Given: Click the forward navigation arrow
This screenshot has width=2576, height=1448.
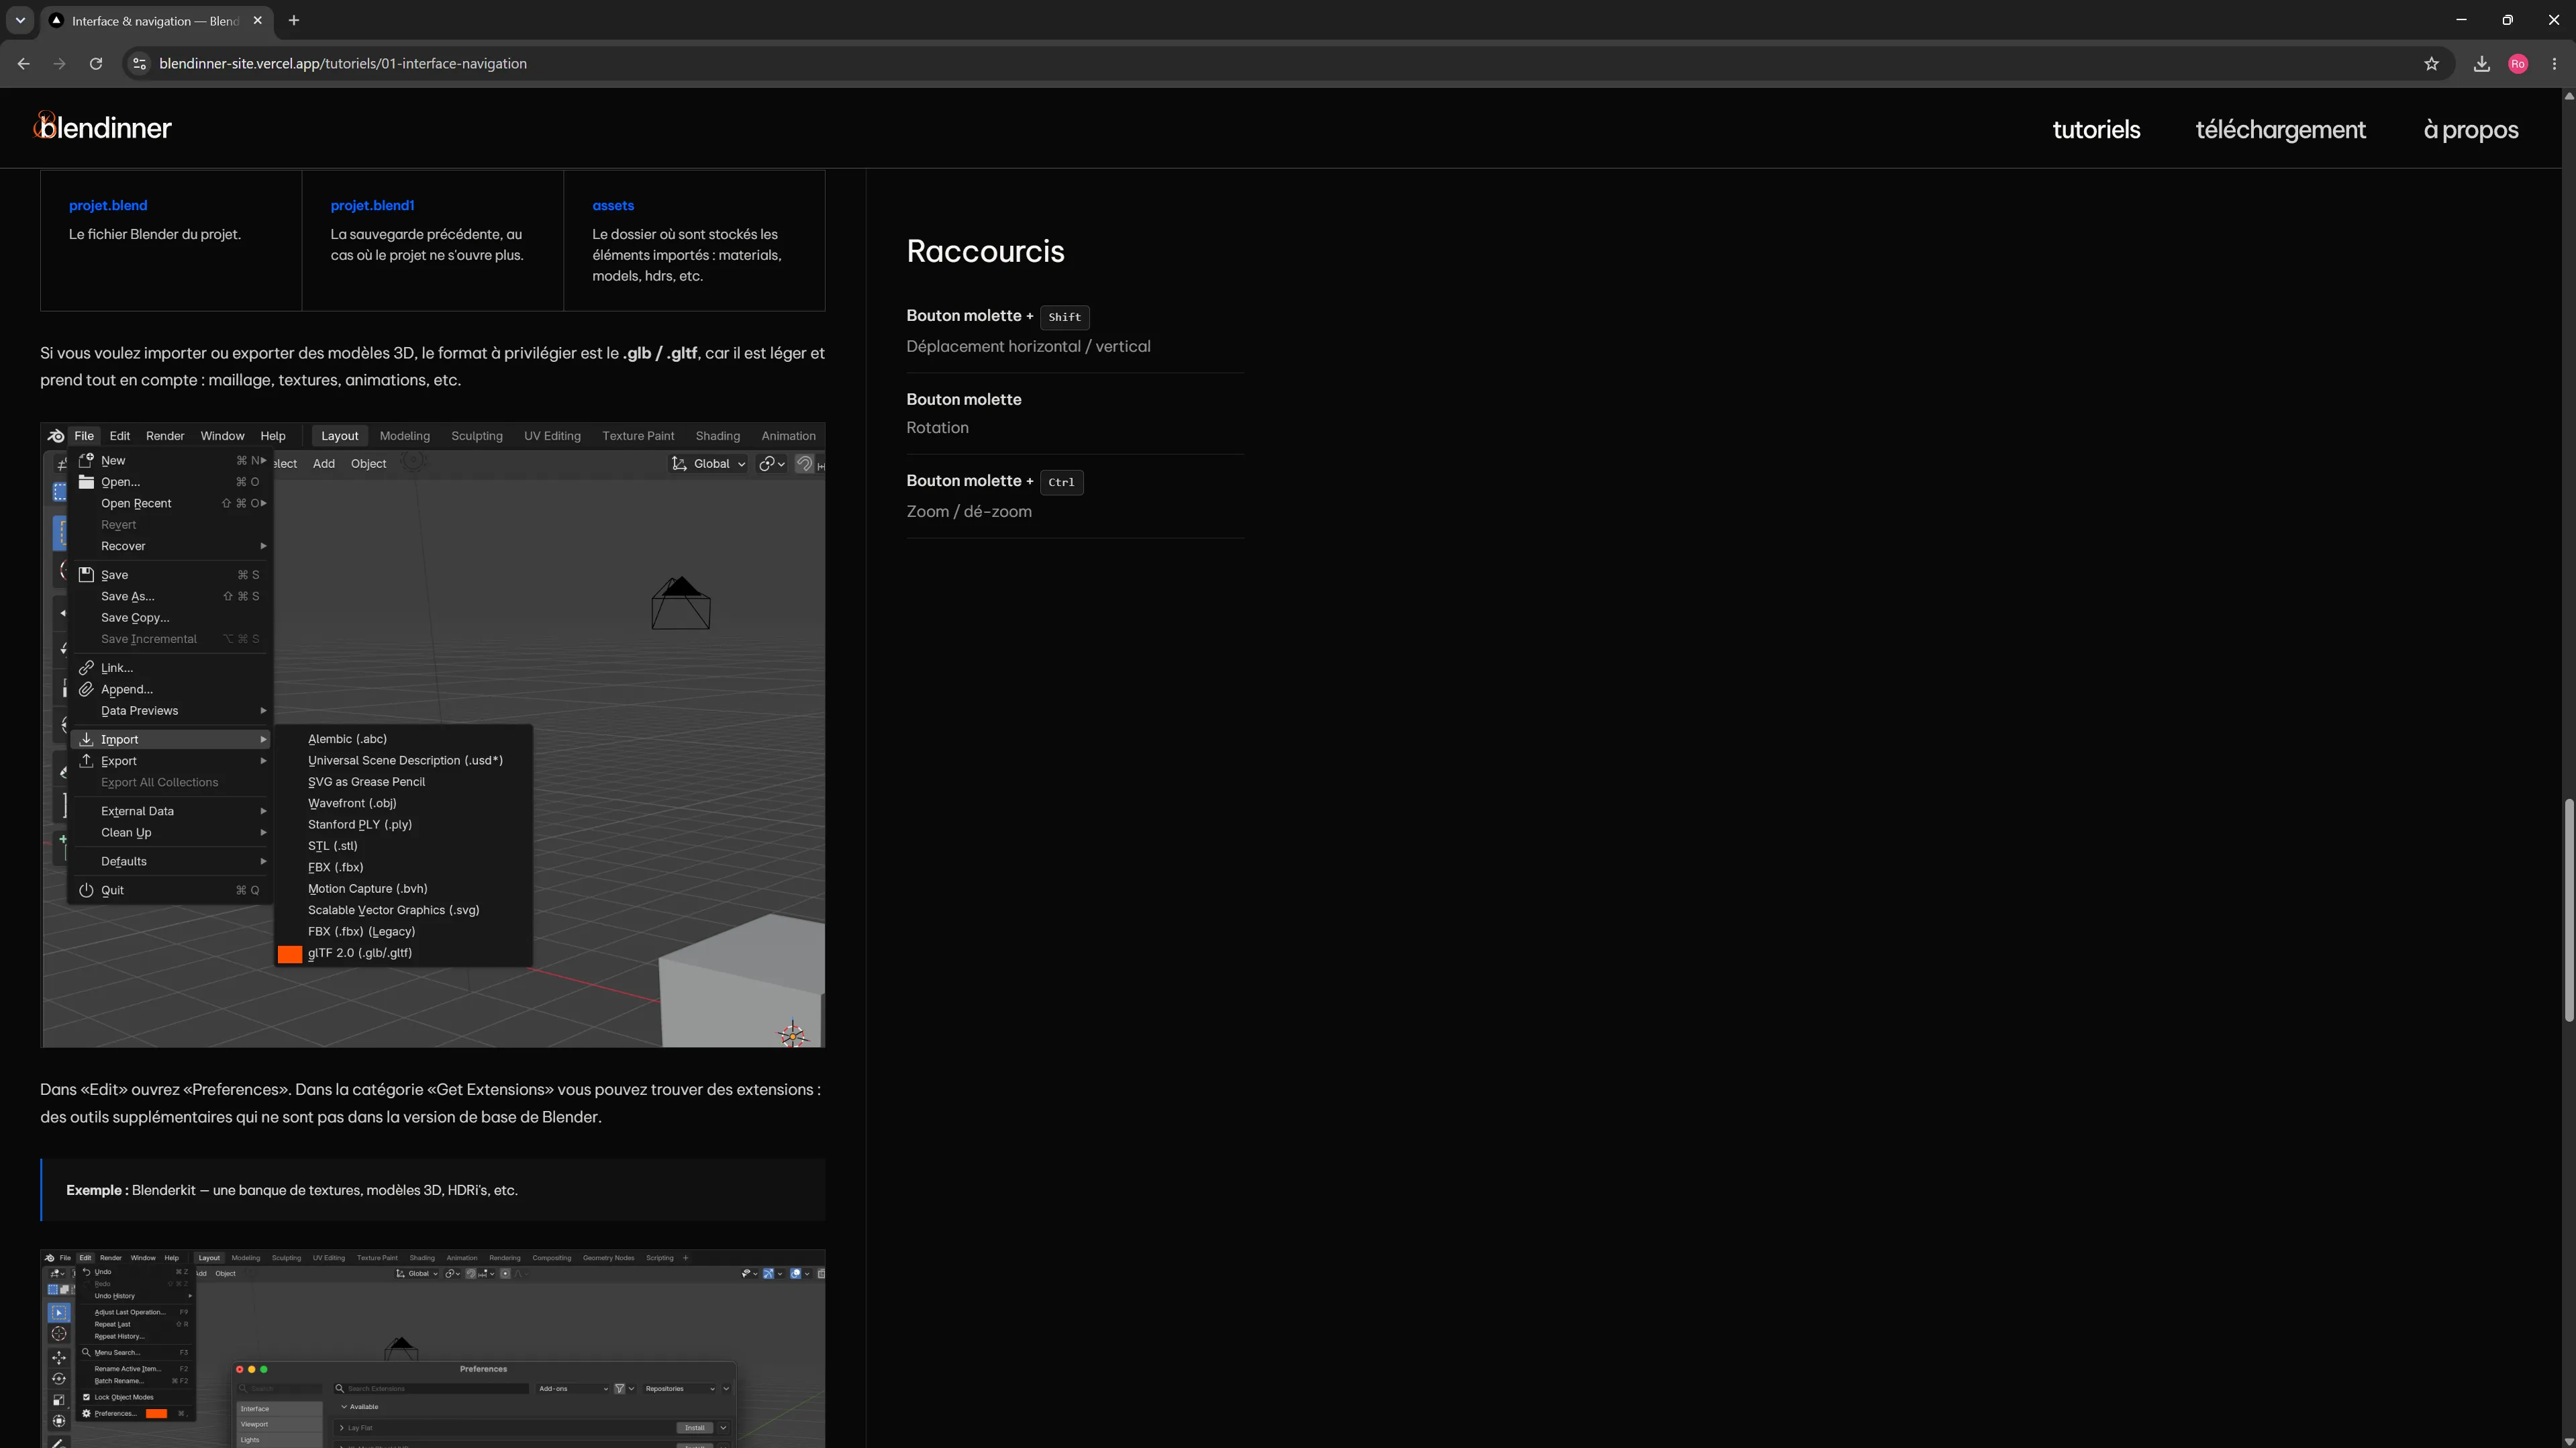Looking at the screenshot, I should click(x=59, y=64).
